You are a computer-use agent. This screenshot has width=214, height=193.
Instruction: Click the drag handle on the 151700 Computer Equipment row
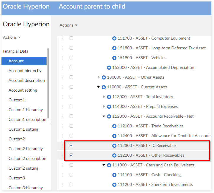pyautogui.click(x=62, y=38)
